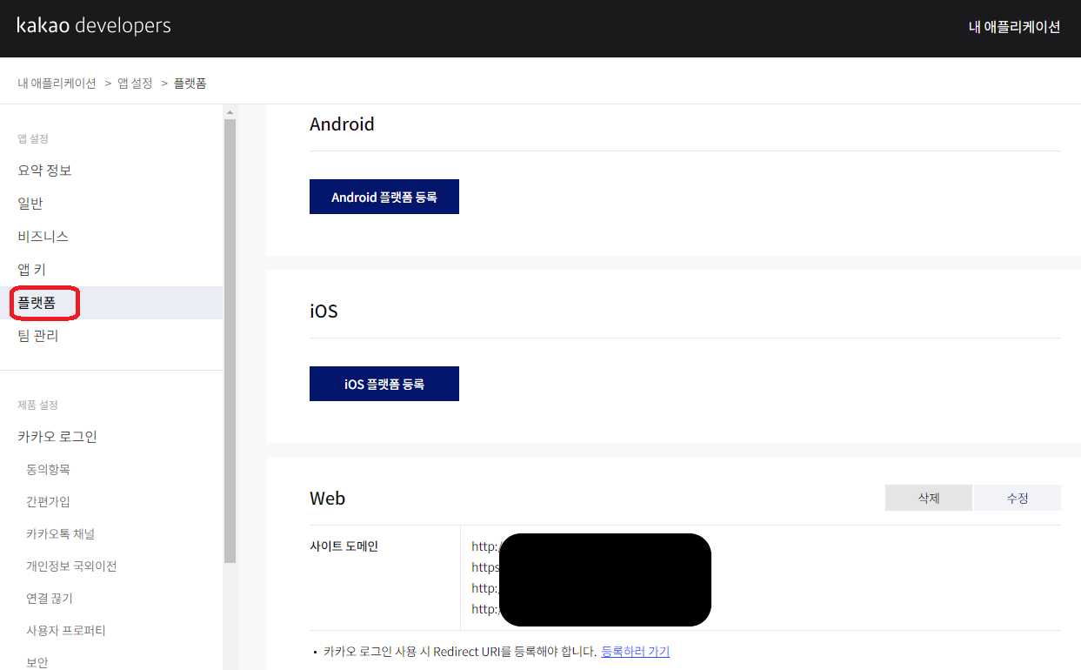Viewport: 1081px width, 670px height.
Task: Open the 카카오톡 채널 submenu item
Action: point(59,534)
